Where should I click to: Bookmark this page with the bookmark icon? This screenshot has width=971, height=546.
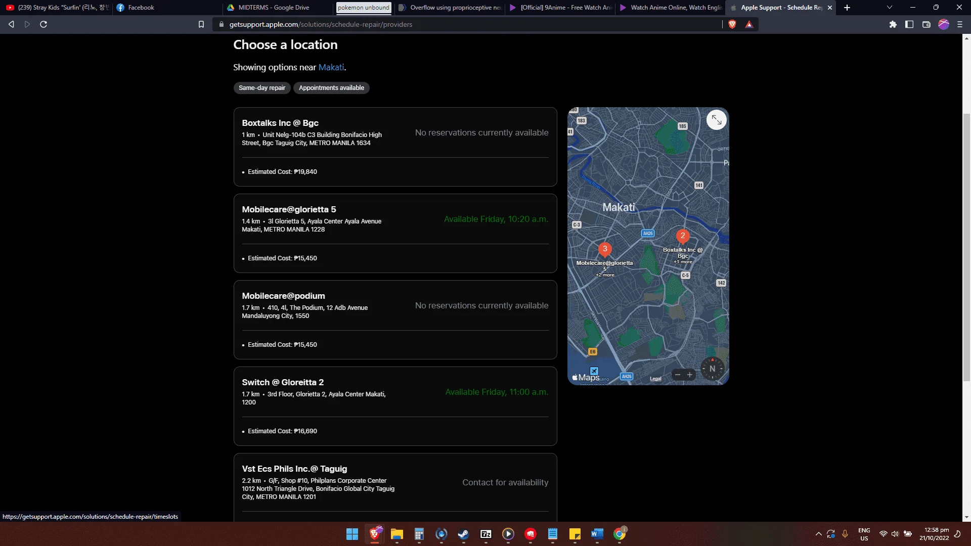point(201,24)
